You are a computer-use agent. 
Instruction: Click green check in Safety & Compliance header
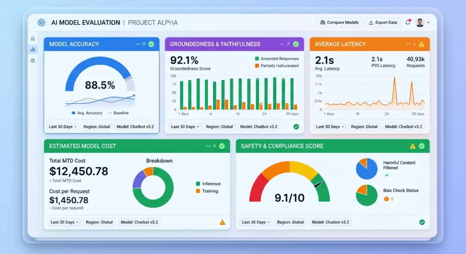click(422, 146)
